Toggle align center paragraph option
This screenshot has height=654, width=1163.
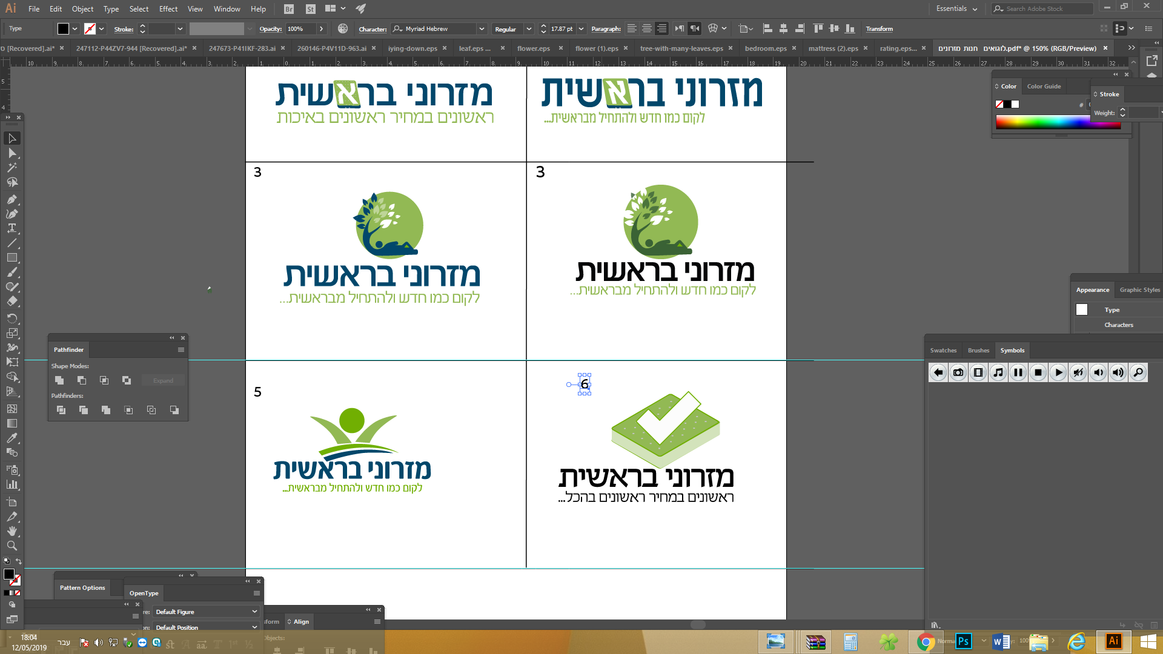coord(646,28)
